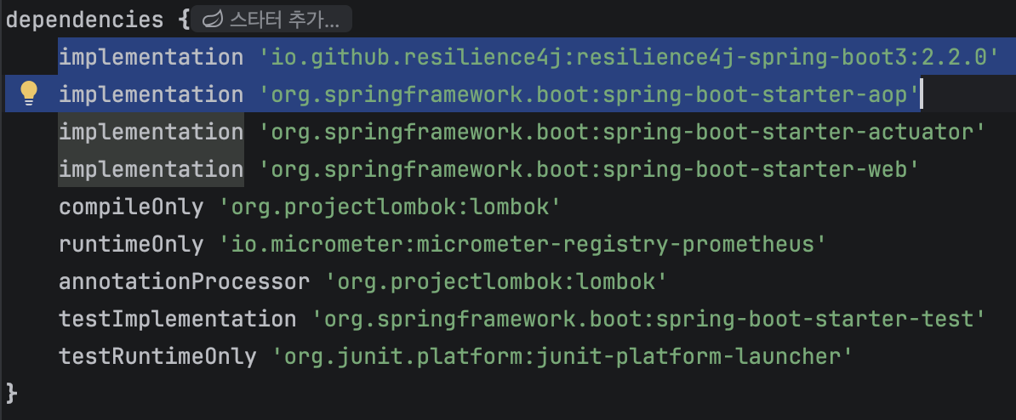Click the spring-boot-starter-actuator dependency string

coord(623,132)
